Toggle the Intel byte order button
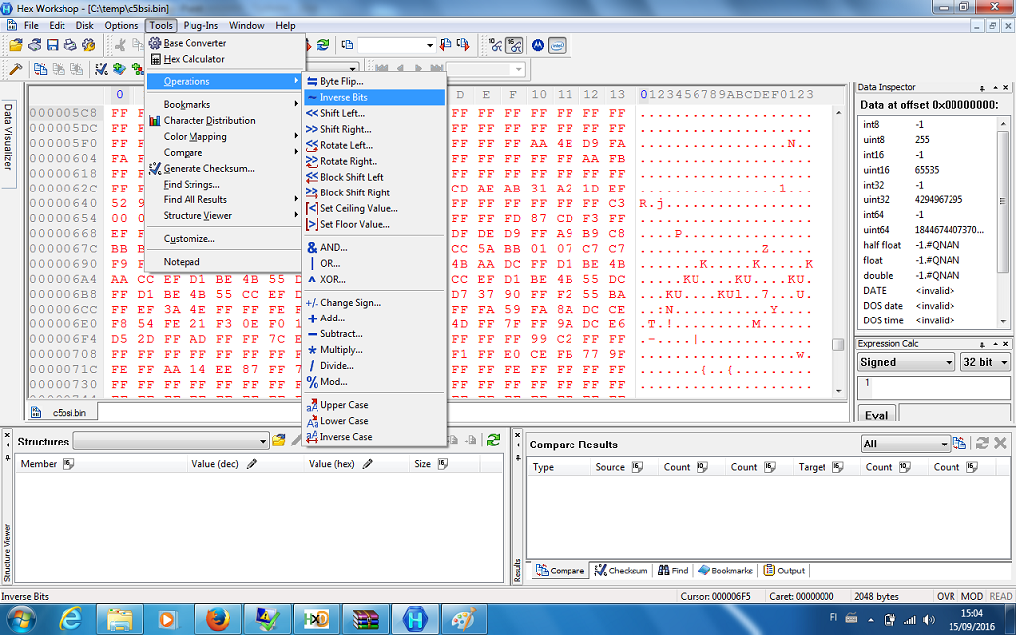 pos(557,45)
